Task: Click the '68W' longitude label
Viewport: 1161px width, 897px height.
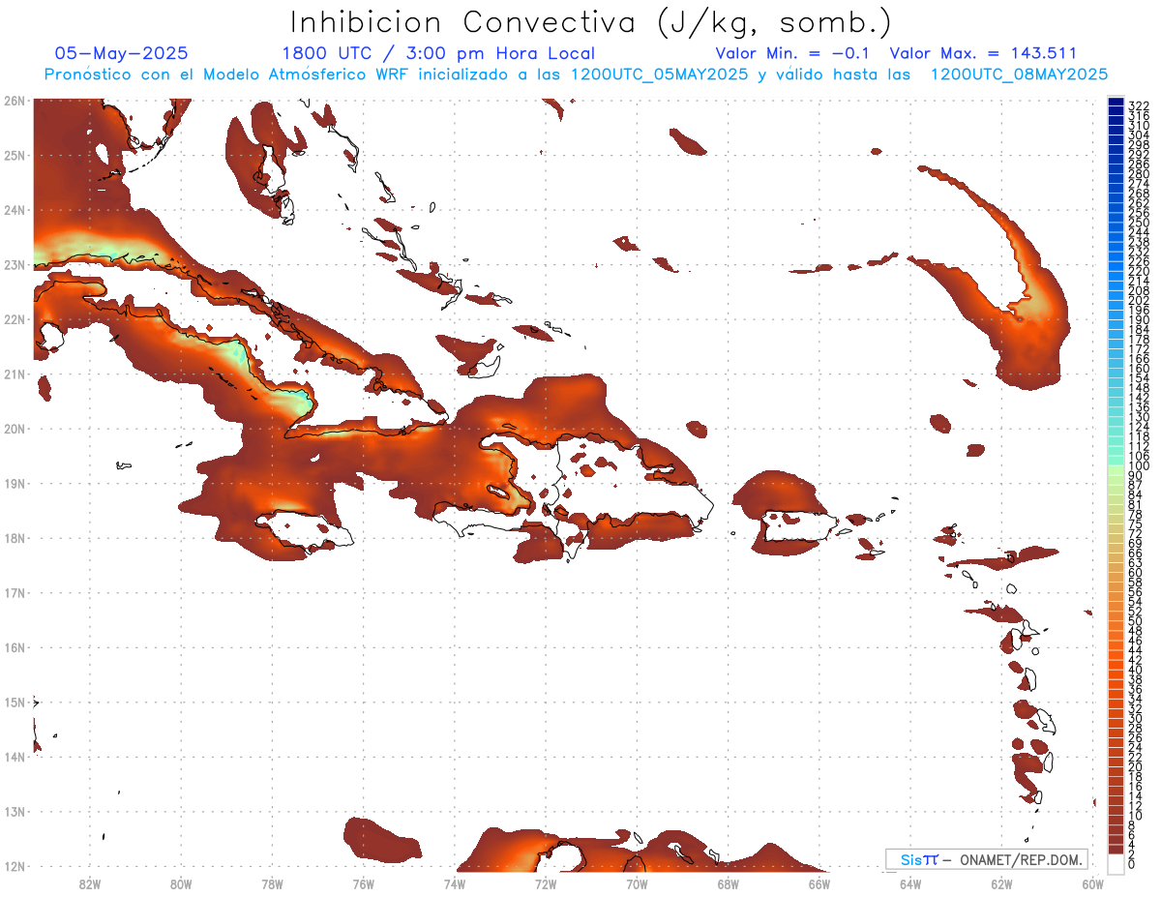Action: coord(728,883)
